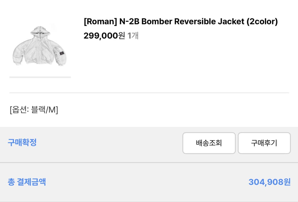Click the [Roman] brand tag in title
Screen dimensions: 298x202
(x=100, y=22)
